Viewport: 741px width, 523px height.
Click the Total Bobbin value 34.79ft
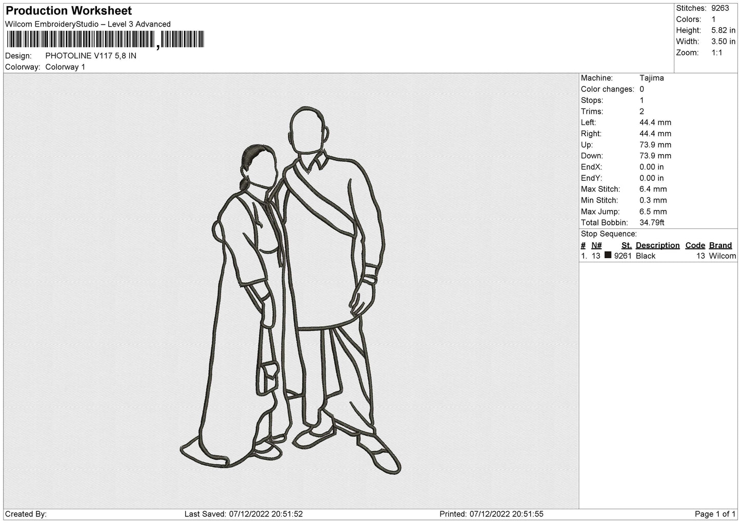click(x=652, y=223)
